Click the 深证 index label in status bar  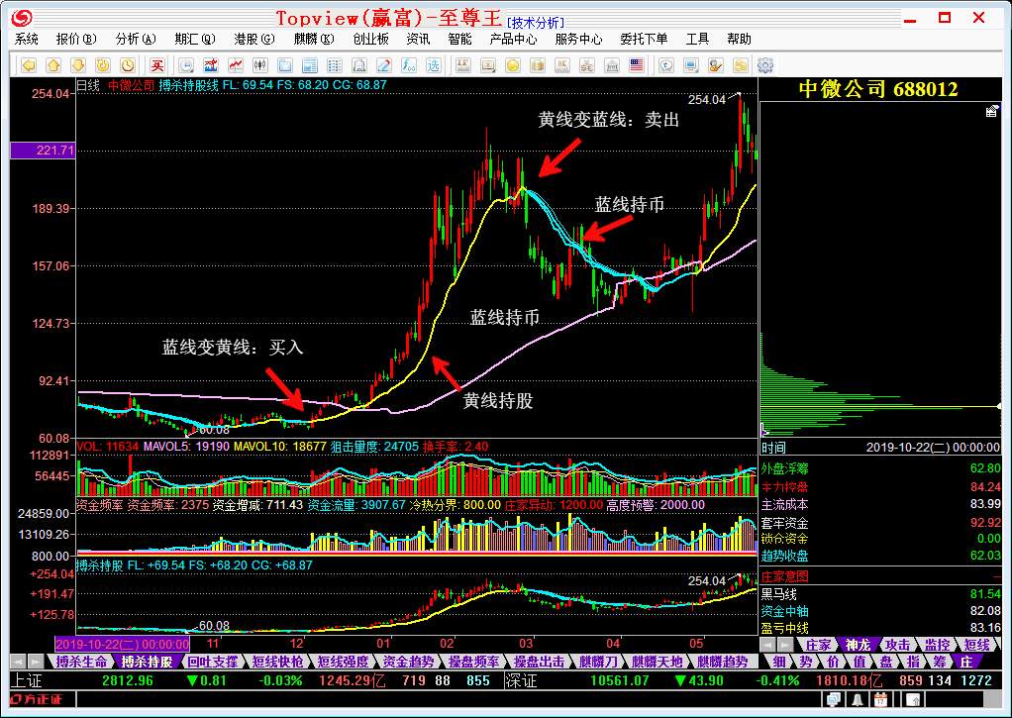point(521,680)
